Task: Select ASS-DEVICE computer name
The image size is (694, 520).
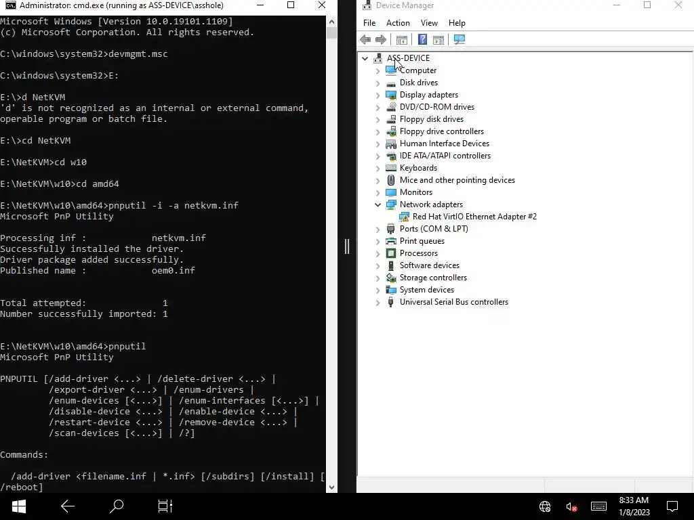Action: tap(408, 58)
